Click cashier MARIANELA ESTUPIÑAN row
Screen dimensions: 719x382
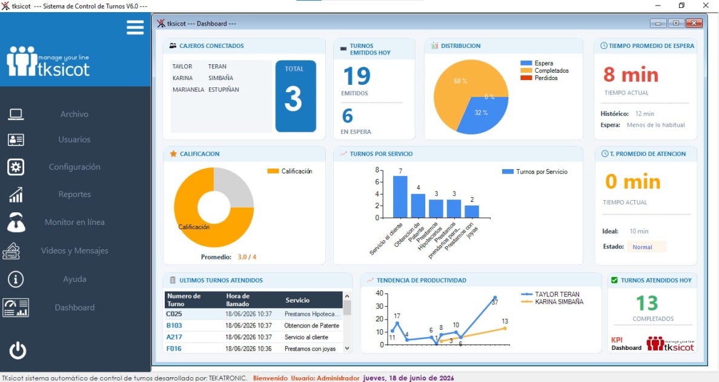click(206, 90)
